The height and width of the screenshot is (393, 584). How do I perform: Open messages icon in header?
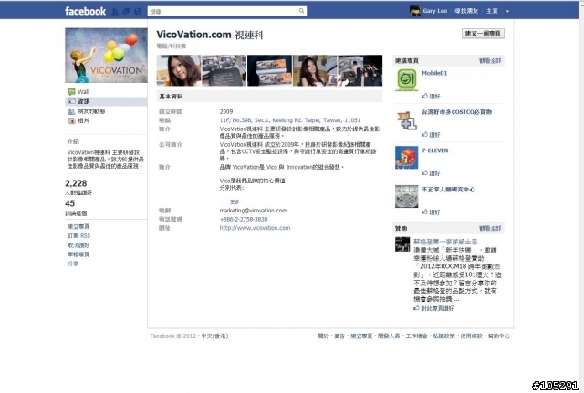coord(126,12)
